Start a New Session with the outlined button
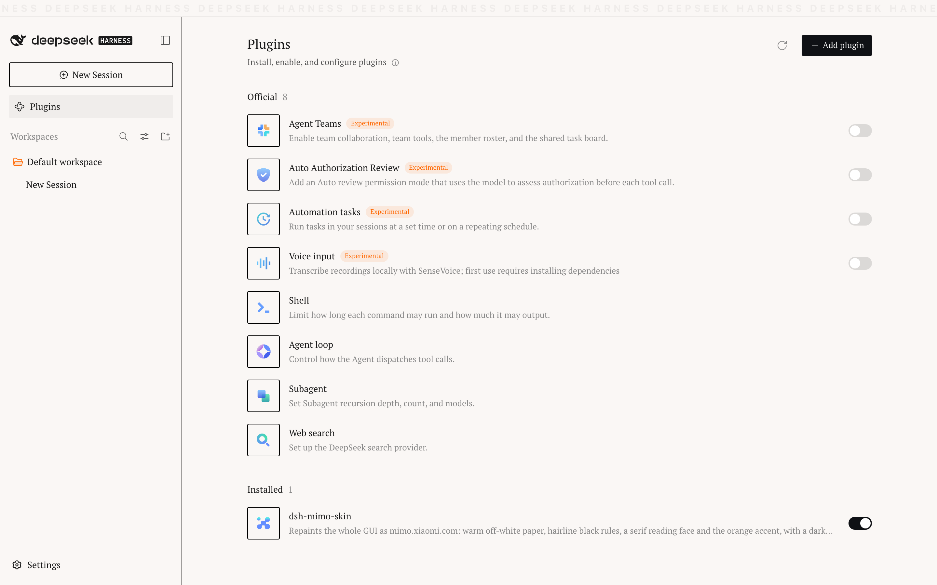937x585 pixels. (x=91, y=75)
